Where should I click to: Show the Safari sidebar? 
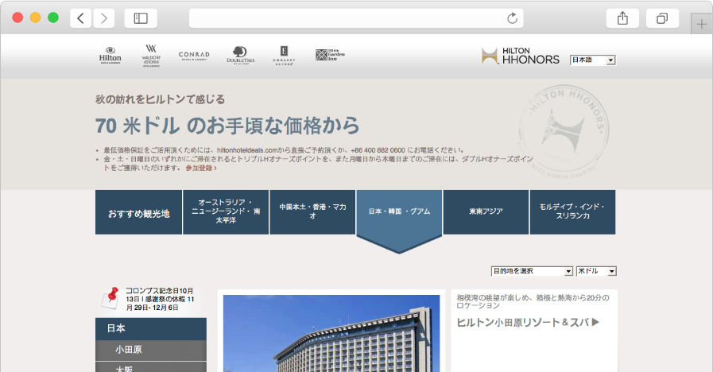[141, 18]
